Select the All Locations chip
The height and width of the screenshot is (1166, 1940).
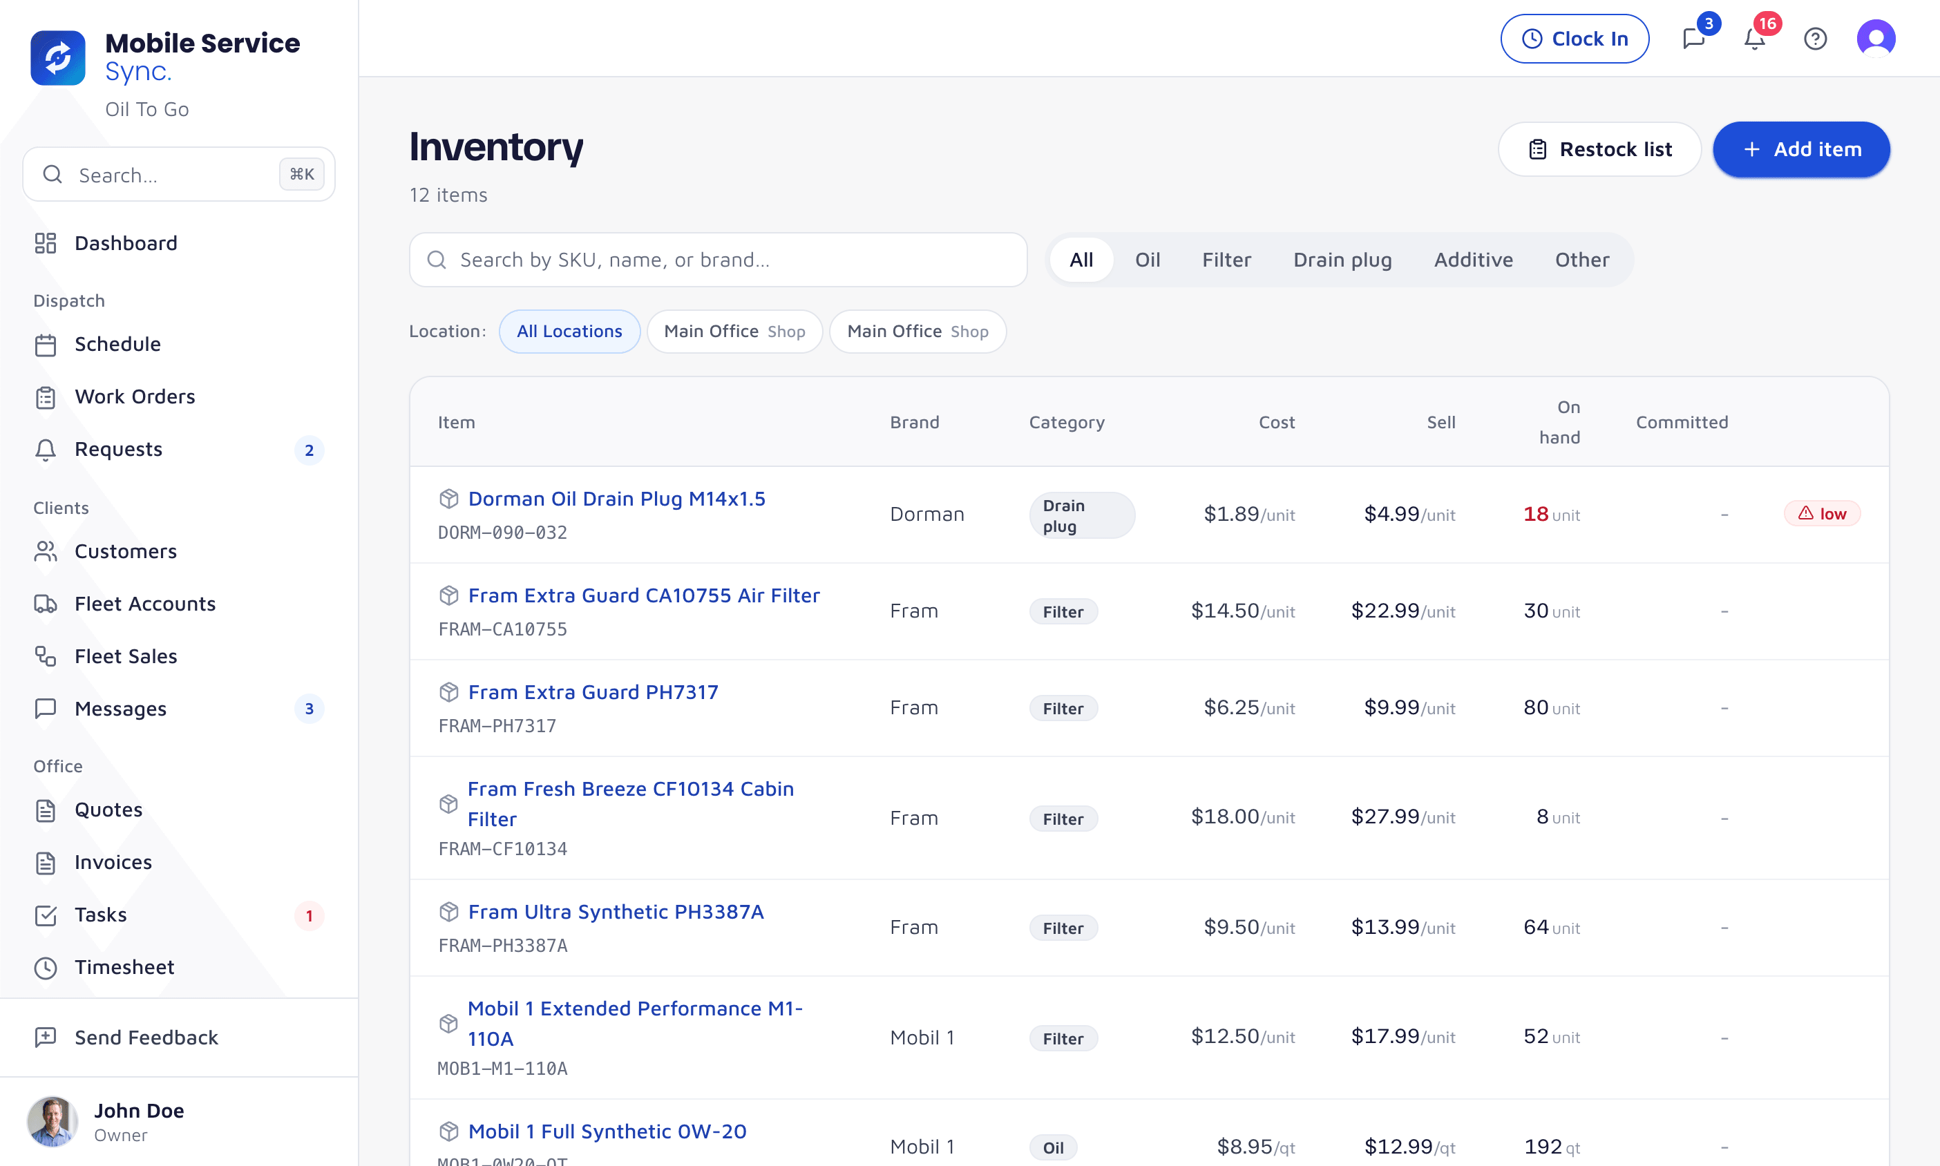[x=569, y=331]
